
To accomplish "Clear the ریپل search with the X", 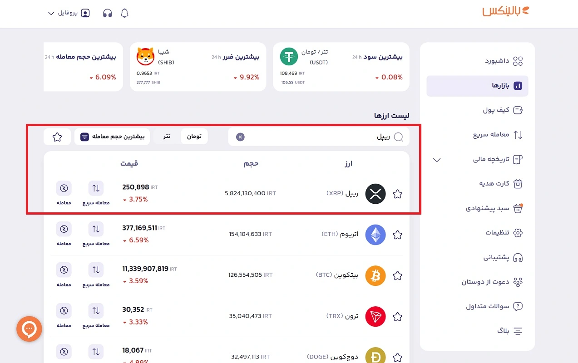I will (240, 137).
